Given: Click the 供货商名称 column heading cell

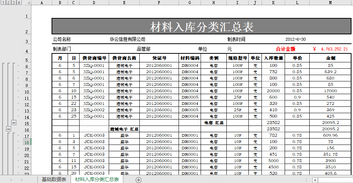Looking at the screenshot, I should click(x=124, y=58).
